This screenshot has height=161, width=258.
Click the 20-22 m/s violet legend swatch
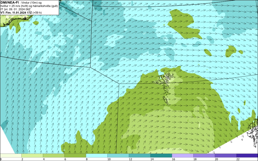225,155
